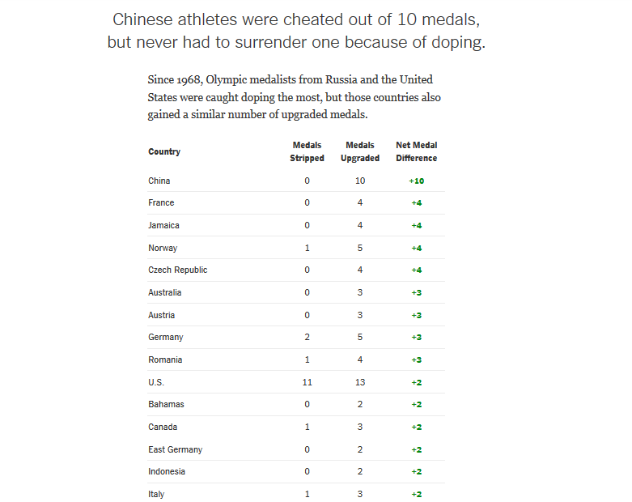632x502 pixels.
Task: Select the Indonesia row label
Action: [x=167, y=471]
